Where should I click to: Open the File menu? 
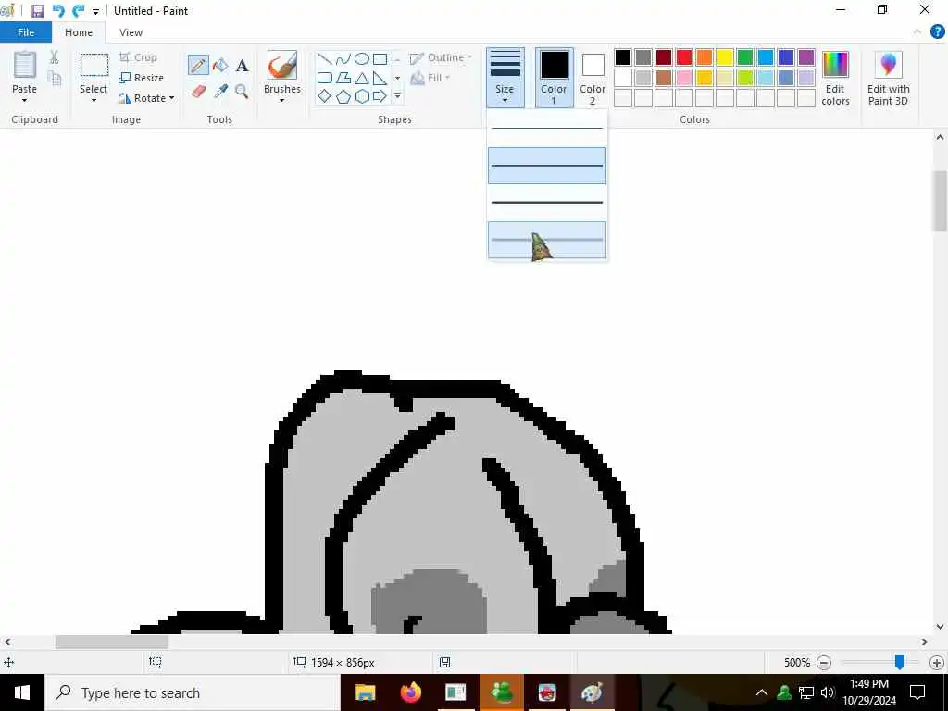click(x=25, y=32)
